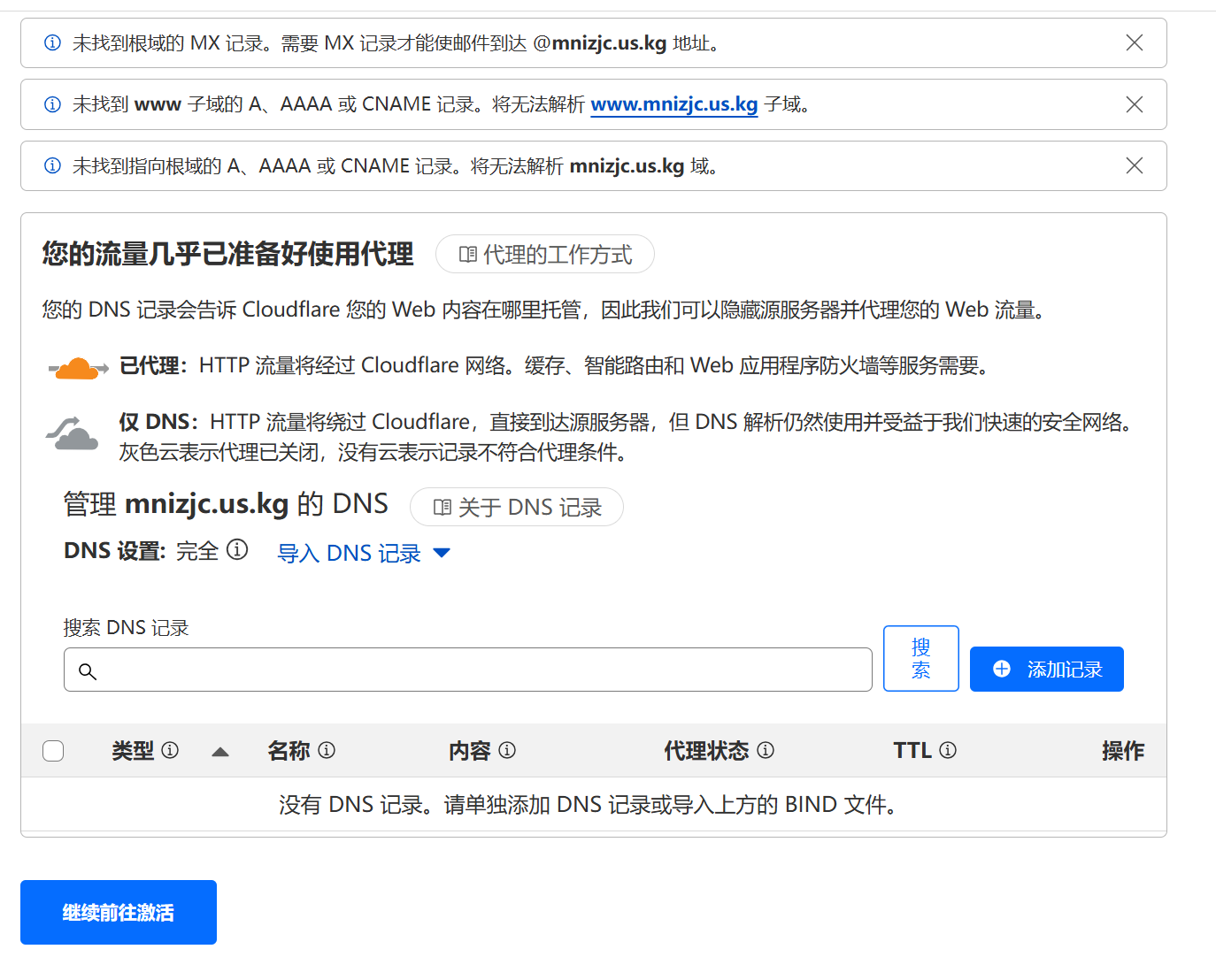The height and width of the screenshot is (957, 1216).
Task: Click 继续前往激活 button
Action: pyautogui.click(x=119, y=912)
